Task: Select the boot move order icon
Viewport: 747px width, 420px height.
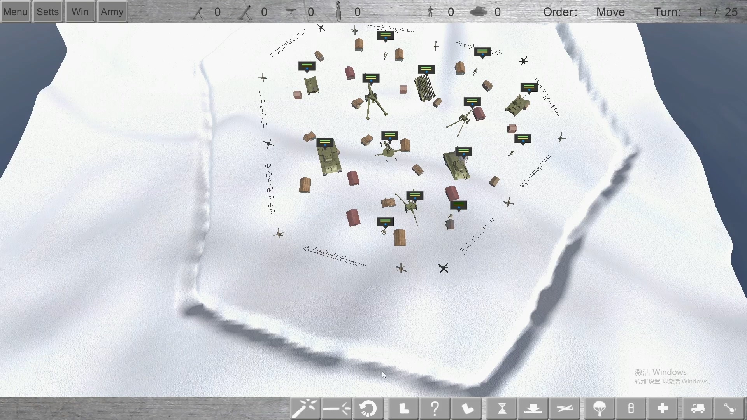Action: coord(404,409)
